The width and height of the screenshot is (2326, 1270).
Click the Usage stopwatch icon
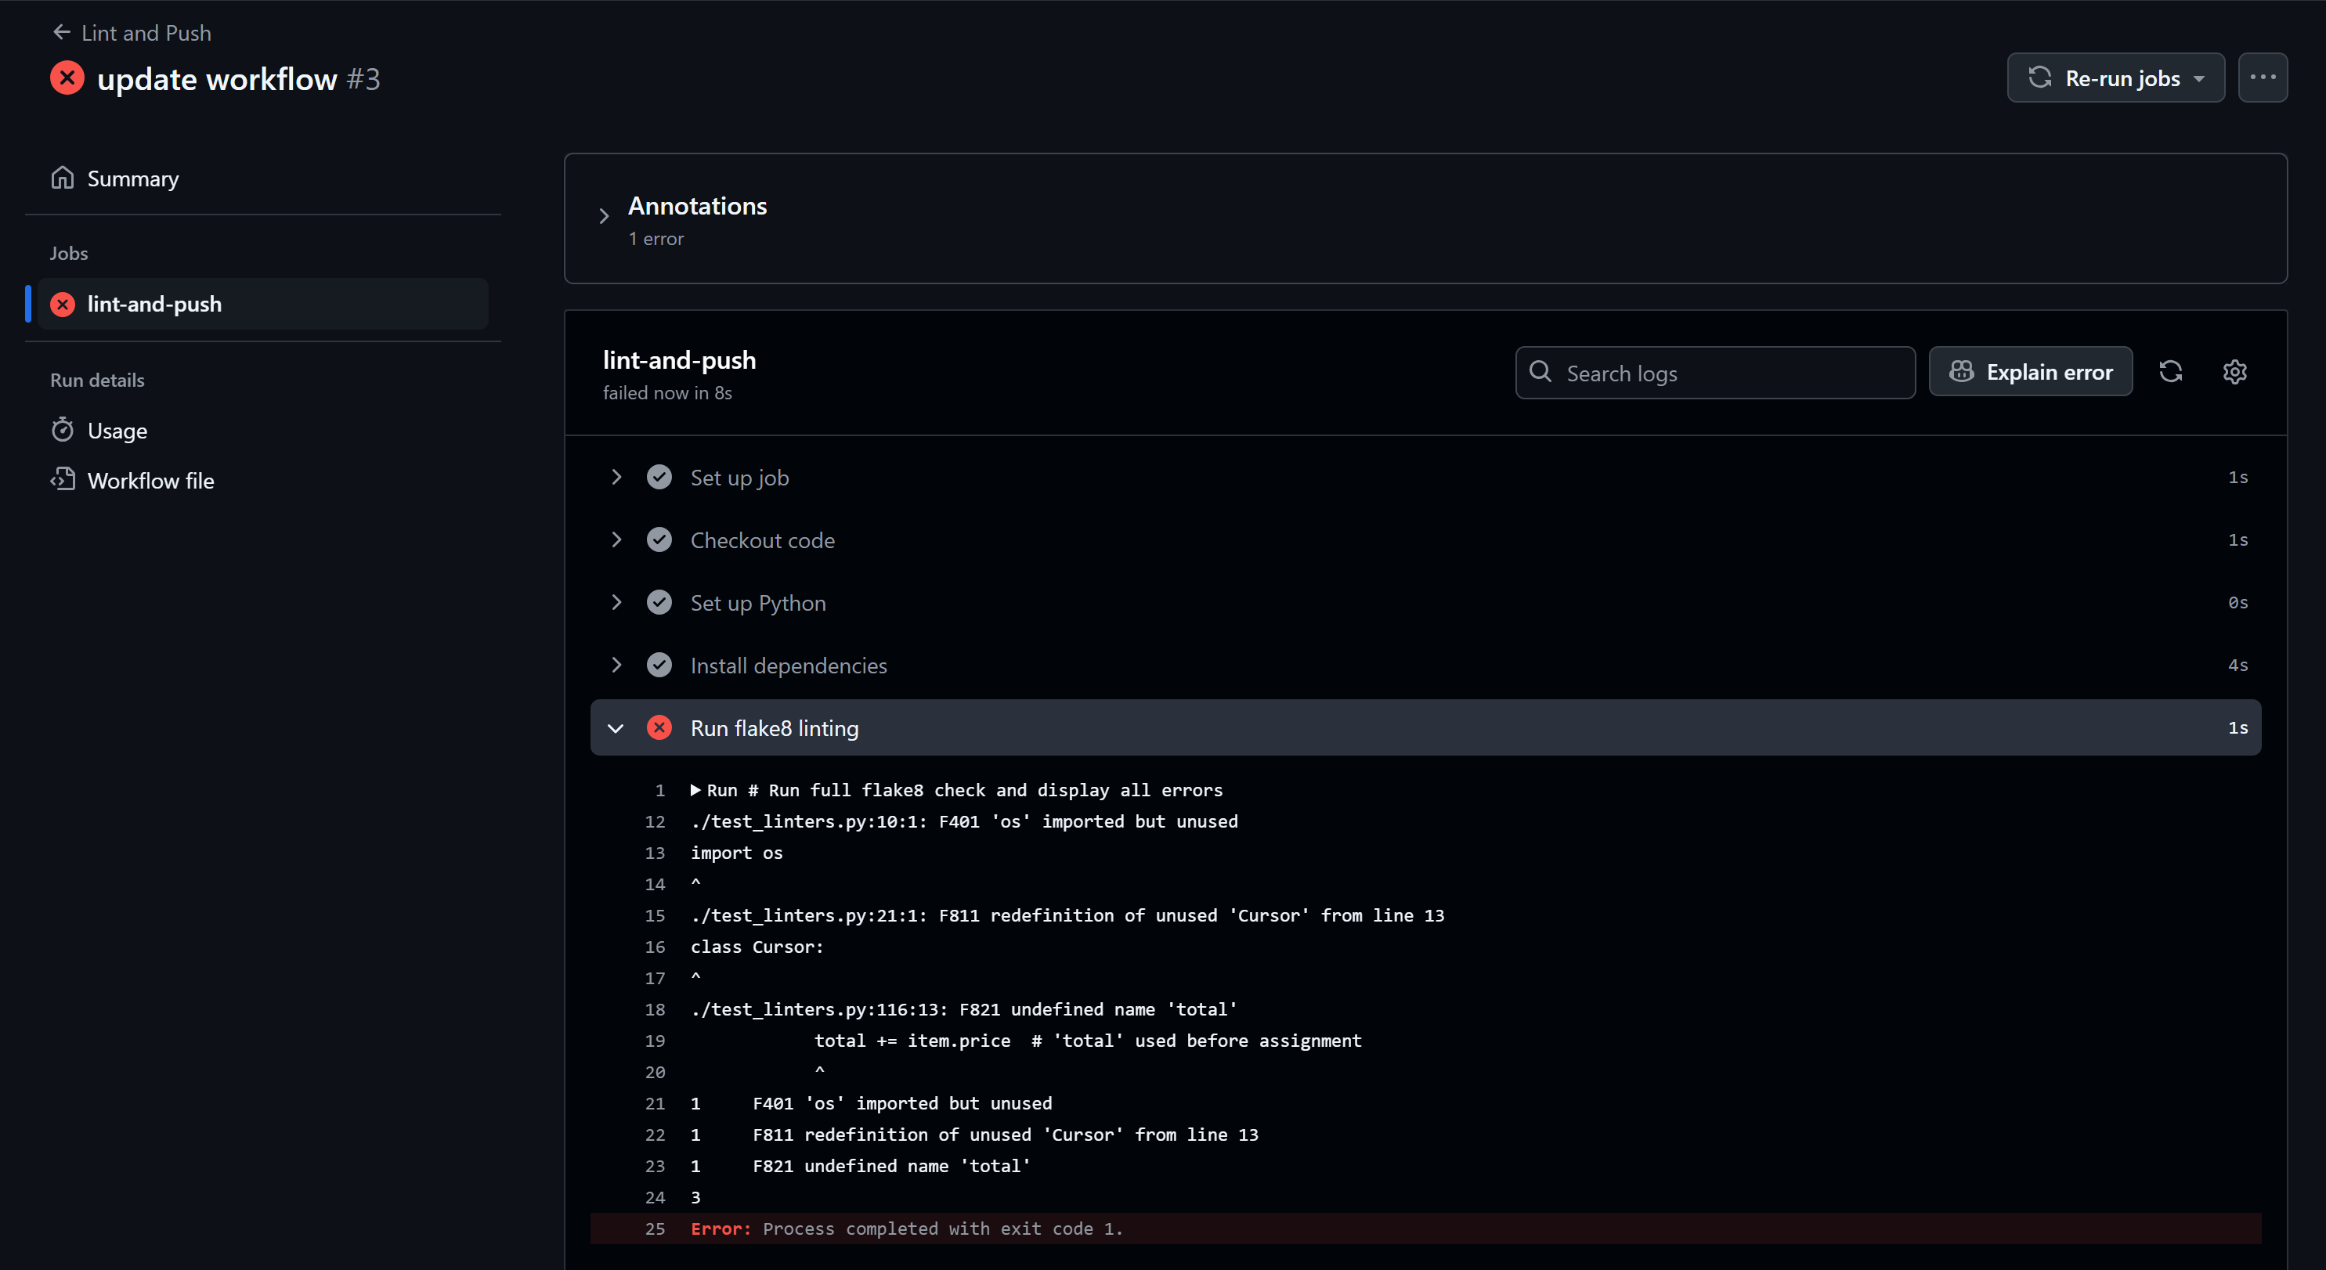tap(63, 431)
